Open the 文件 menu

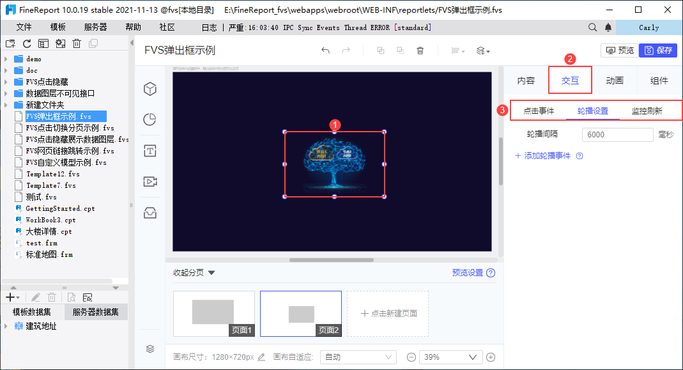click(x=24, y=27)
